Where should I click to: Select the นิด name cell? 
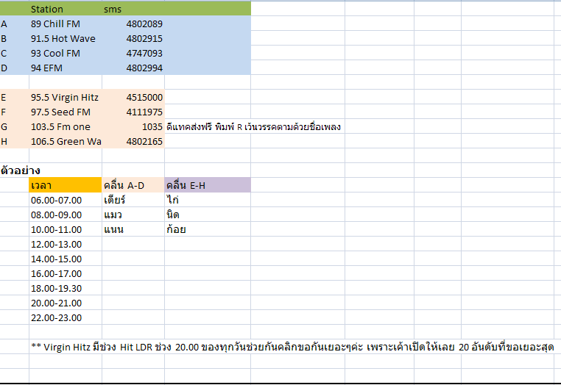click(x=208, y=215)
